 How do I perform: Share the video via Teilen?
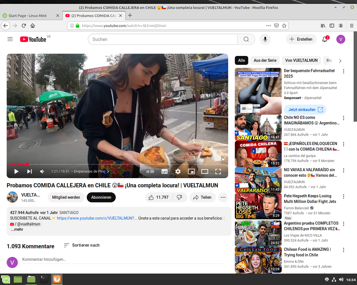pos(202,197)
